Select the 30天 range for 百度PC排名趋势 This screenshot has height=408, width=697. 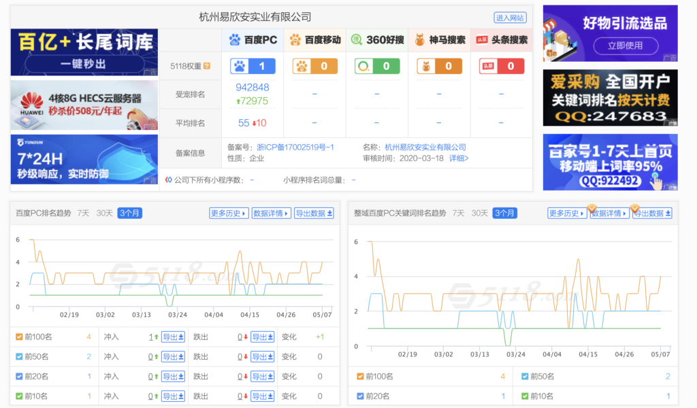click(104, 213)
